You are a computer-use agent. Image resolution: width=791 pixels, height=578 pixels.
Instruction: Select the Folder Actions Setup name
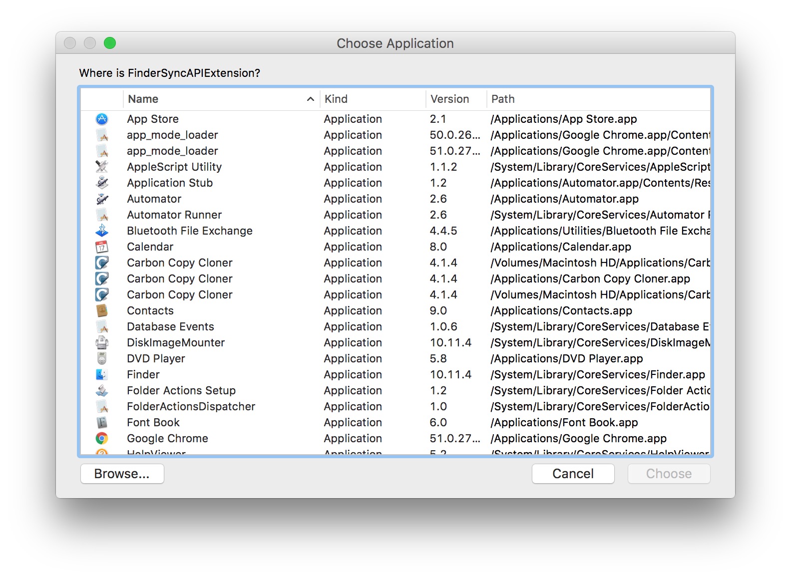181,390
